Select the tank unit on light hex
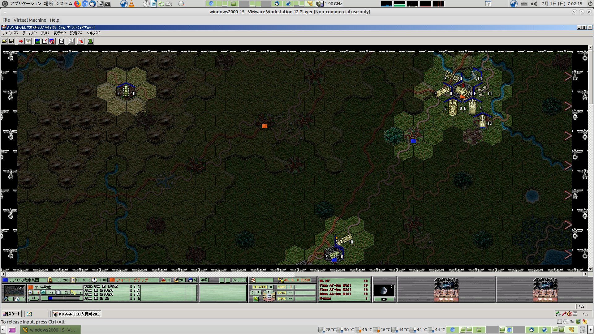 coord(126,92)
